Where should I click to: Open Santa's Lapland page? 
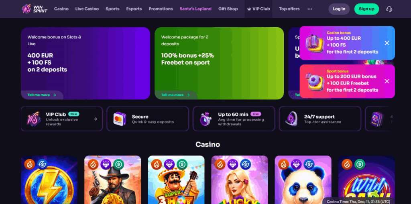tap(195, 9)
